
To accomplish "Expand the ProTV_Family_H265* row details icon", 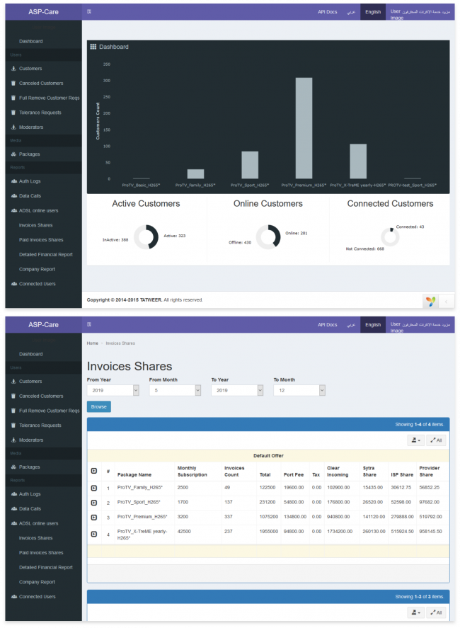I will click(x=93, y=488).
